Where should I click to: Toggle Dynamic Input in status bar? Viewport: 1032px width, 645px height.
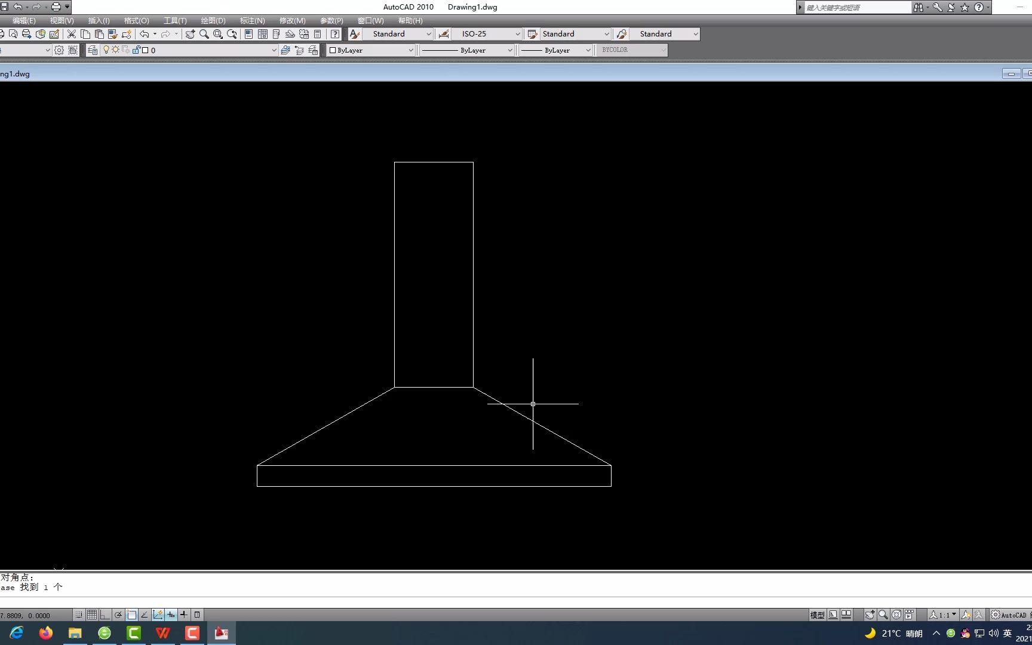(171, 615)
